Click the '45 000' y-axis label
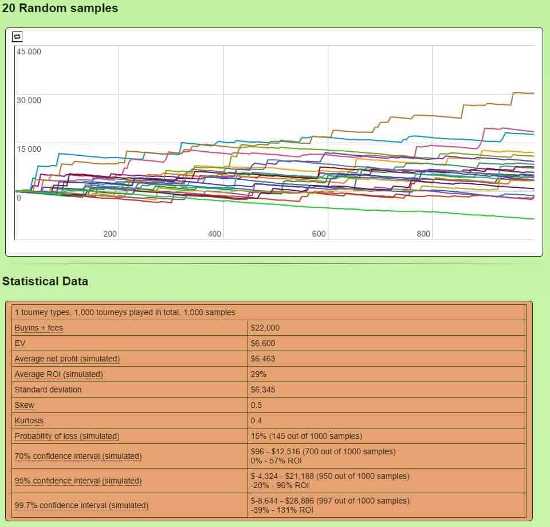The height and width of the screenshot is (527, 550). [x=29, y=52]
